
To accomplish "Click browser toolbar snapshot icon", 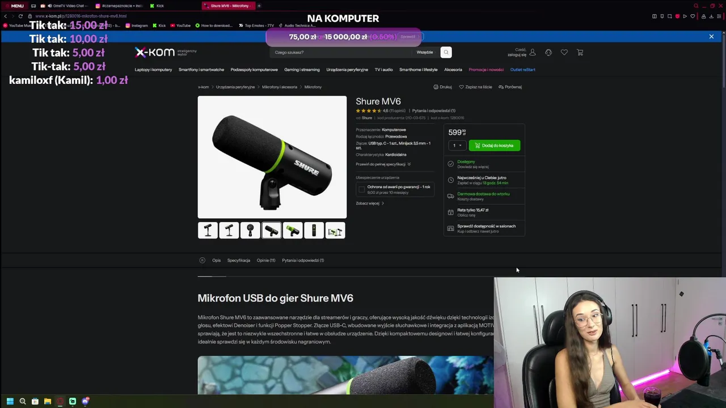I will point(670,16).
